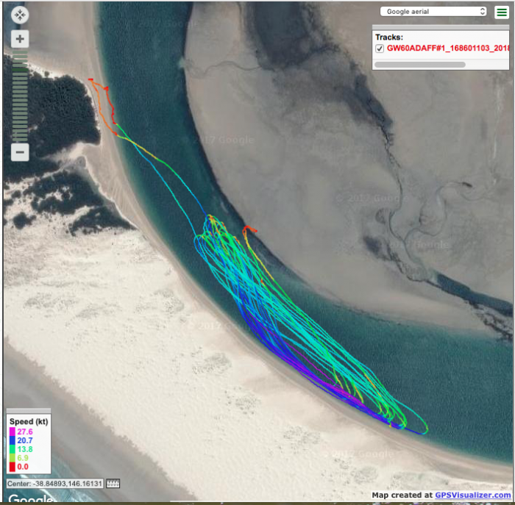
Task: Click the dropdown arrows of map selector
Action: coord(482,11)
